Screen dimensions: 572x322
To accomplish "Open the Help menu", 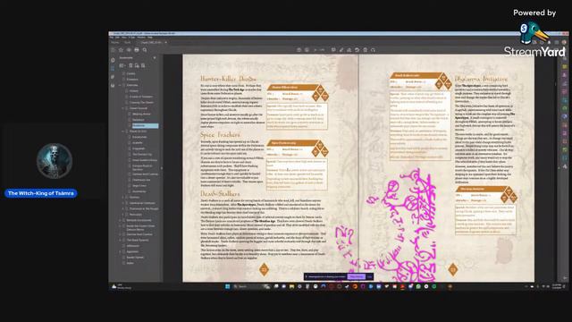I will tap(150, 38).
